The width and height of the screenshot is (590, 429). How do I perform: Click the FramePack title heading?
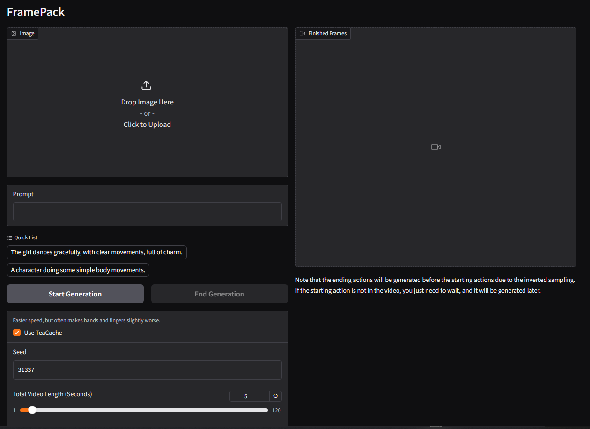[36, 12]
